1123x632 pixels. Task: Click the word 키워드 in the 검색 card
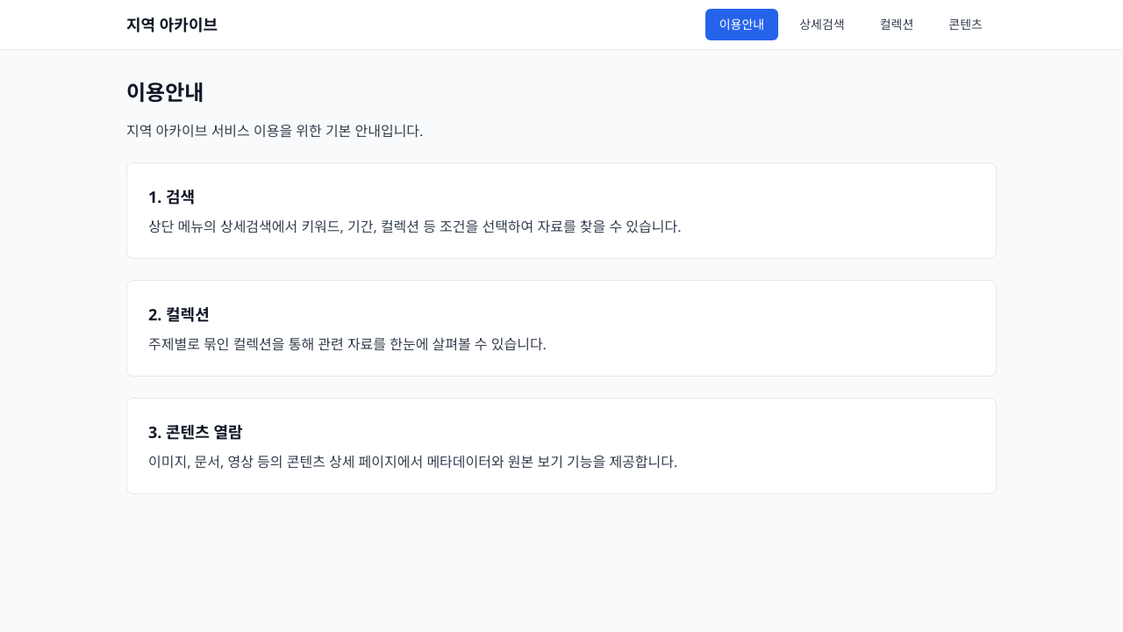(x=320, y=226)
